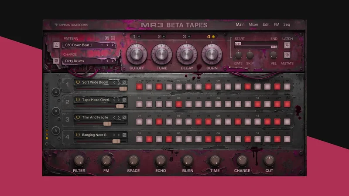Toggle power for Thin And Fragile track
Viewport: 349px width, 196px height.
pos(78,117)
